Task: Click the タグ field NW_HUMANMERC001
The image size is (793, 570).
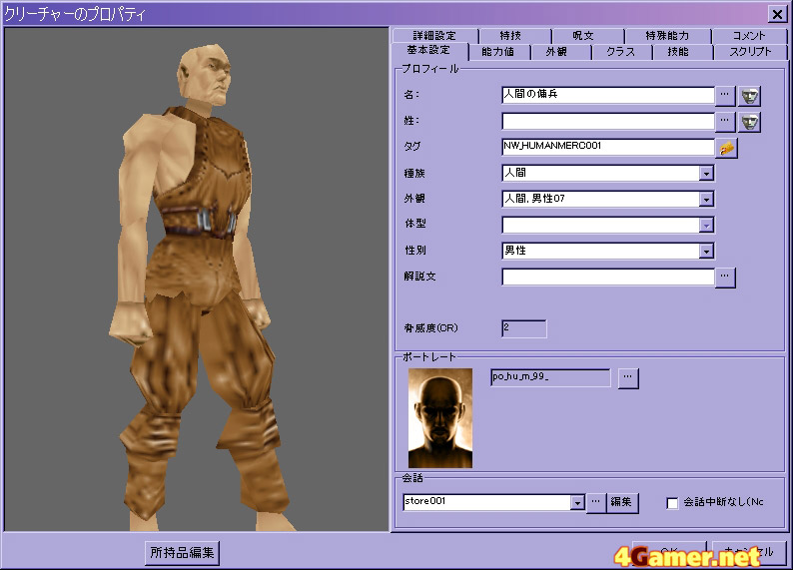Action: point(608,147)
